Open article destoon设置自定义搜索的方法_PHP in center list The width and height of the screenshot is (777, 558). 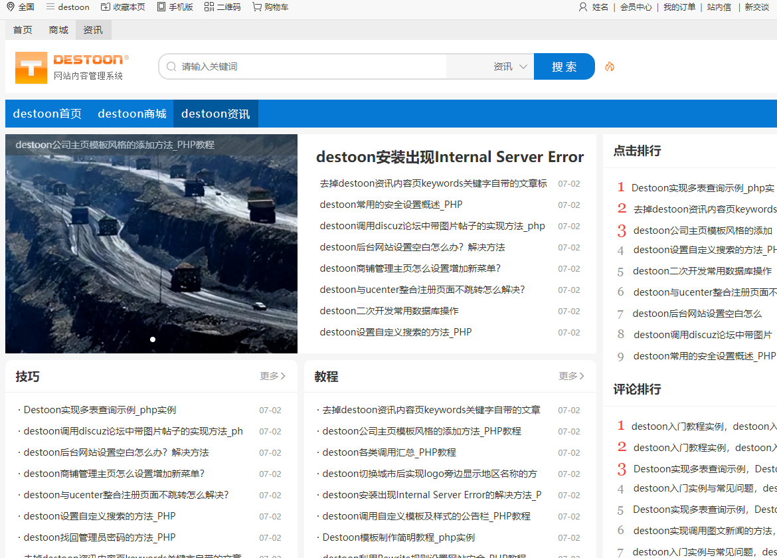tap(395, 333)
